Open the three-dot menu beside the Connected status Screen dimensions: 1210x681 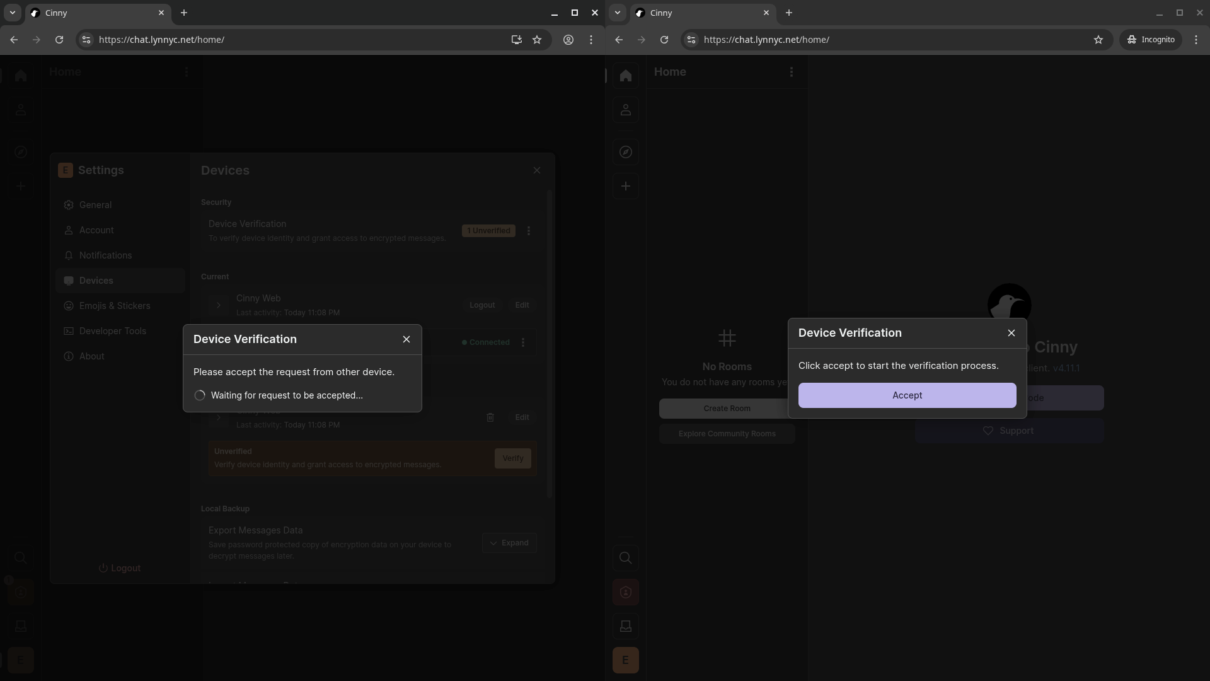tap(523, 342)
